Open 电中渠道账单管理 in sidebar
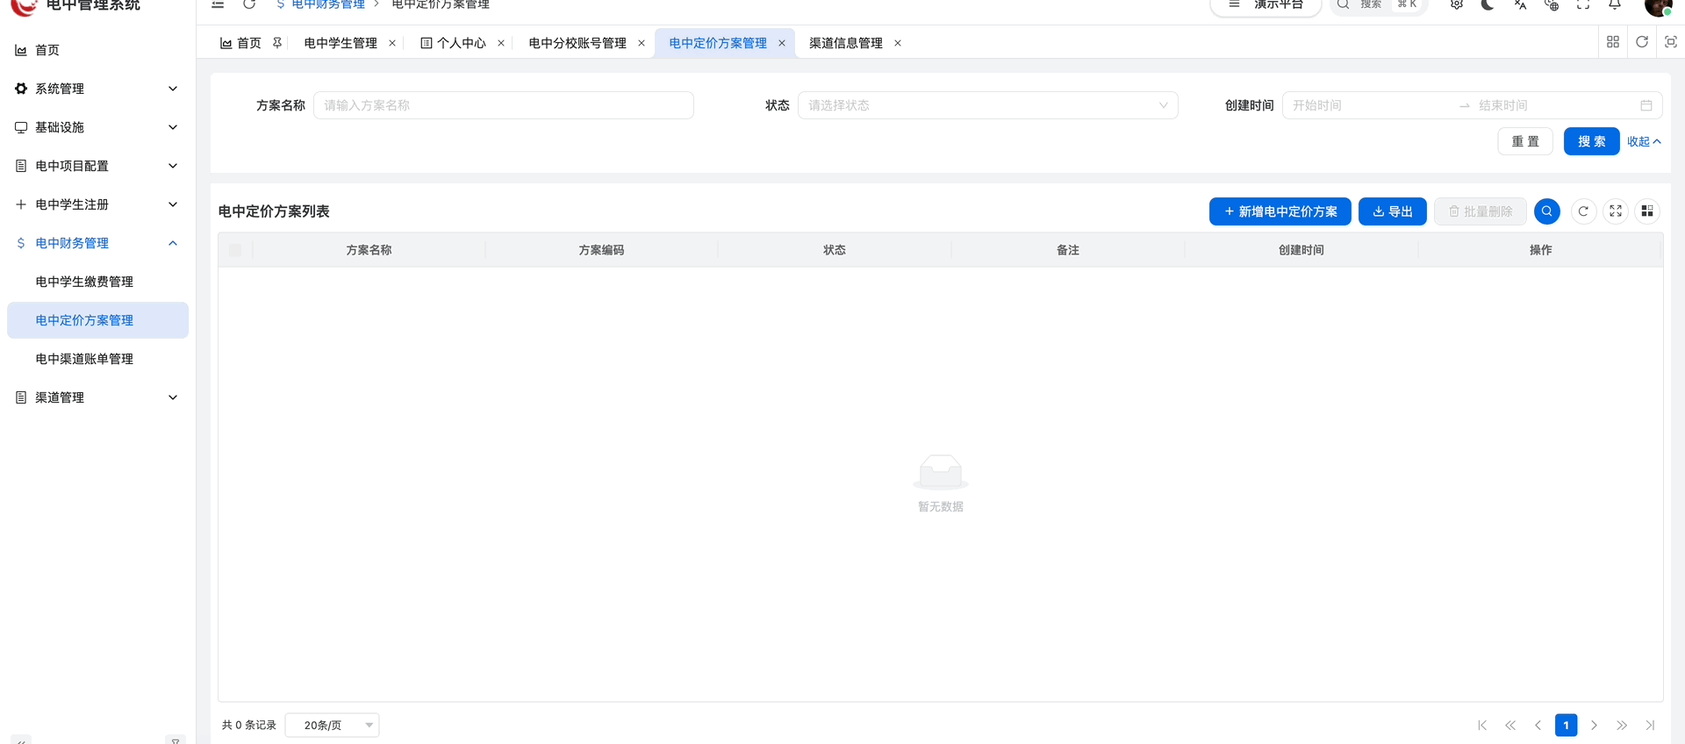This screenshot has height=744, width=1685. (97, 359)
